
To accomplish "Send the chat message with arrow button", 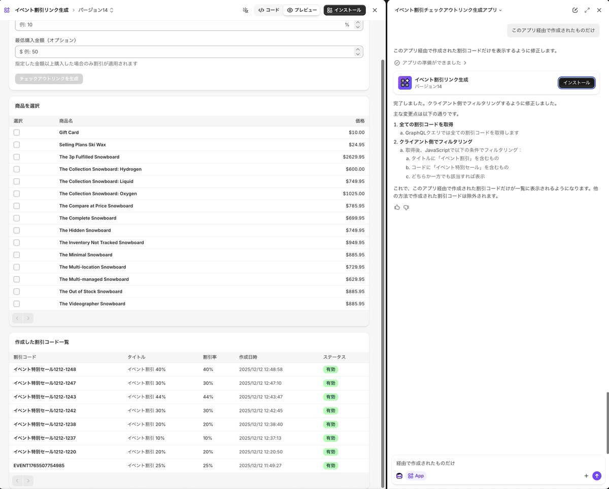I will click(x=597, y=476).
